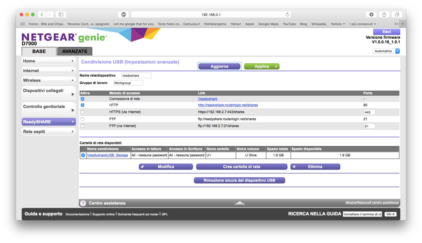Click the guide search term field
Viewport: 422px width, 243px height.
[x=363, y=214]
